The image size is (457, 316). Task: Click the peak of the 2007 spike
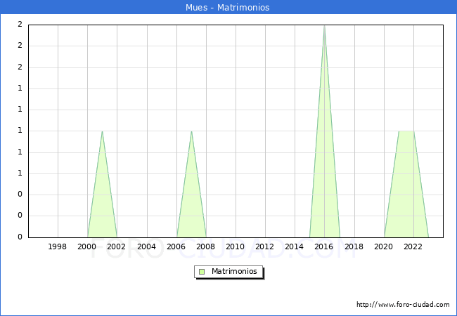(x=191, y=131)
